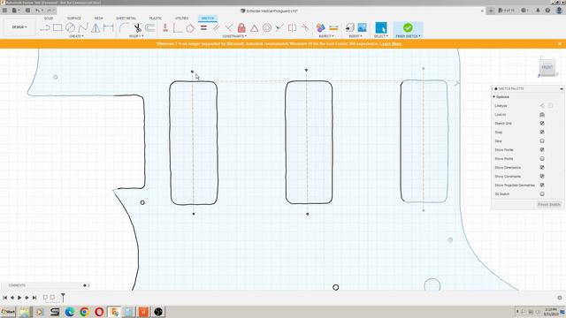Activate the Trim scissors tool
Image resolution: width=566 pixels, height=318 pixels.
137,27
